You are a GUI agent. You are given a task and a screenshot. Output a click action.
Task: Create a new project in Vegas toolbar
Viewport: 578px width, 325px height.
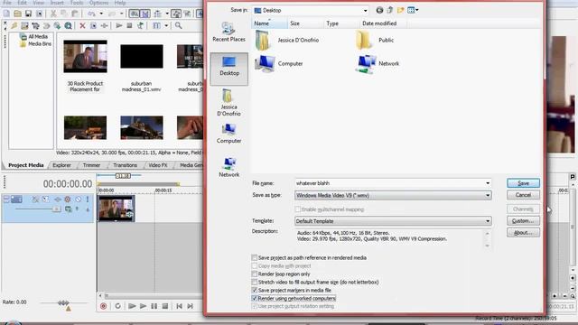6,14
